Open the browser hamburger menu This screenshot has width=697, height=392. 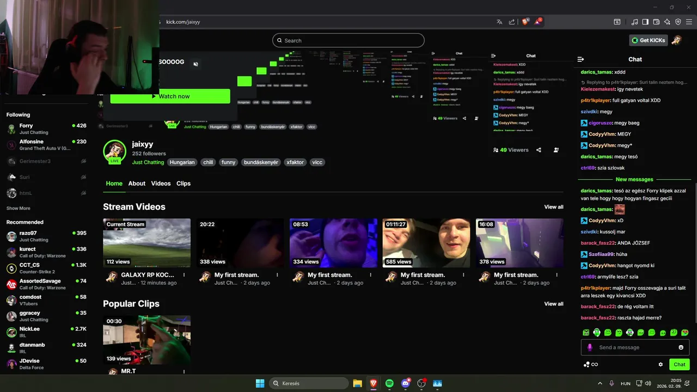click(689, 22)
